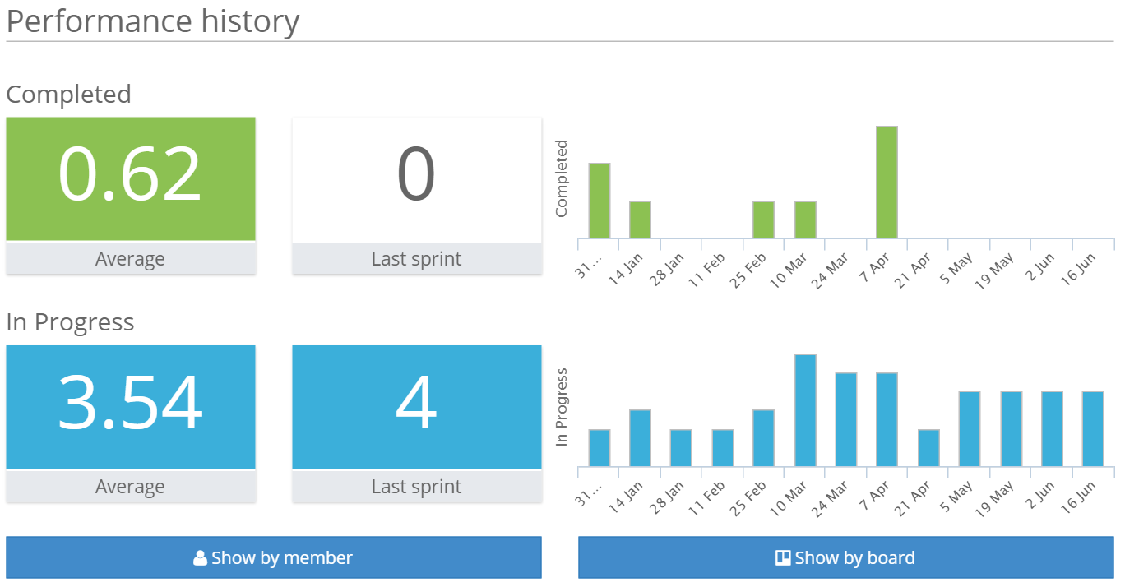Click the 21 Apr bar in In Progress chart
Viewport: 1125px width, 587px height.
928,448
